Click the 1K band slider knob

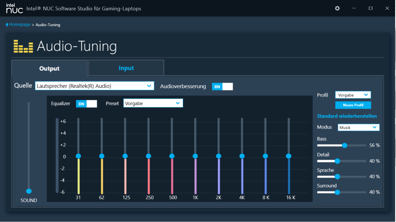pyautogui.click(x=195, y=156)
